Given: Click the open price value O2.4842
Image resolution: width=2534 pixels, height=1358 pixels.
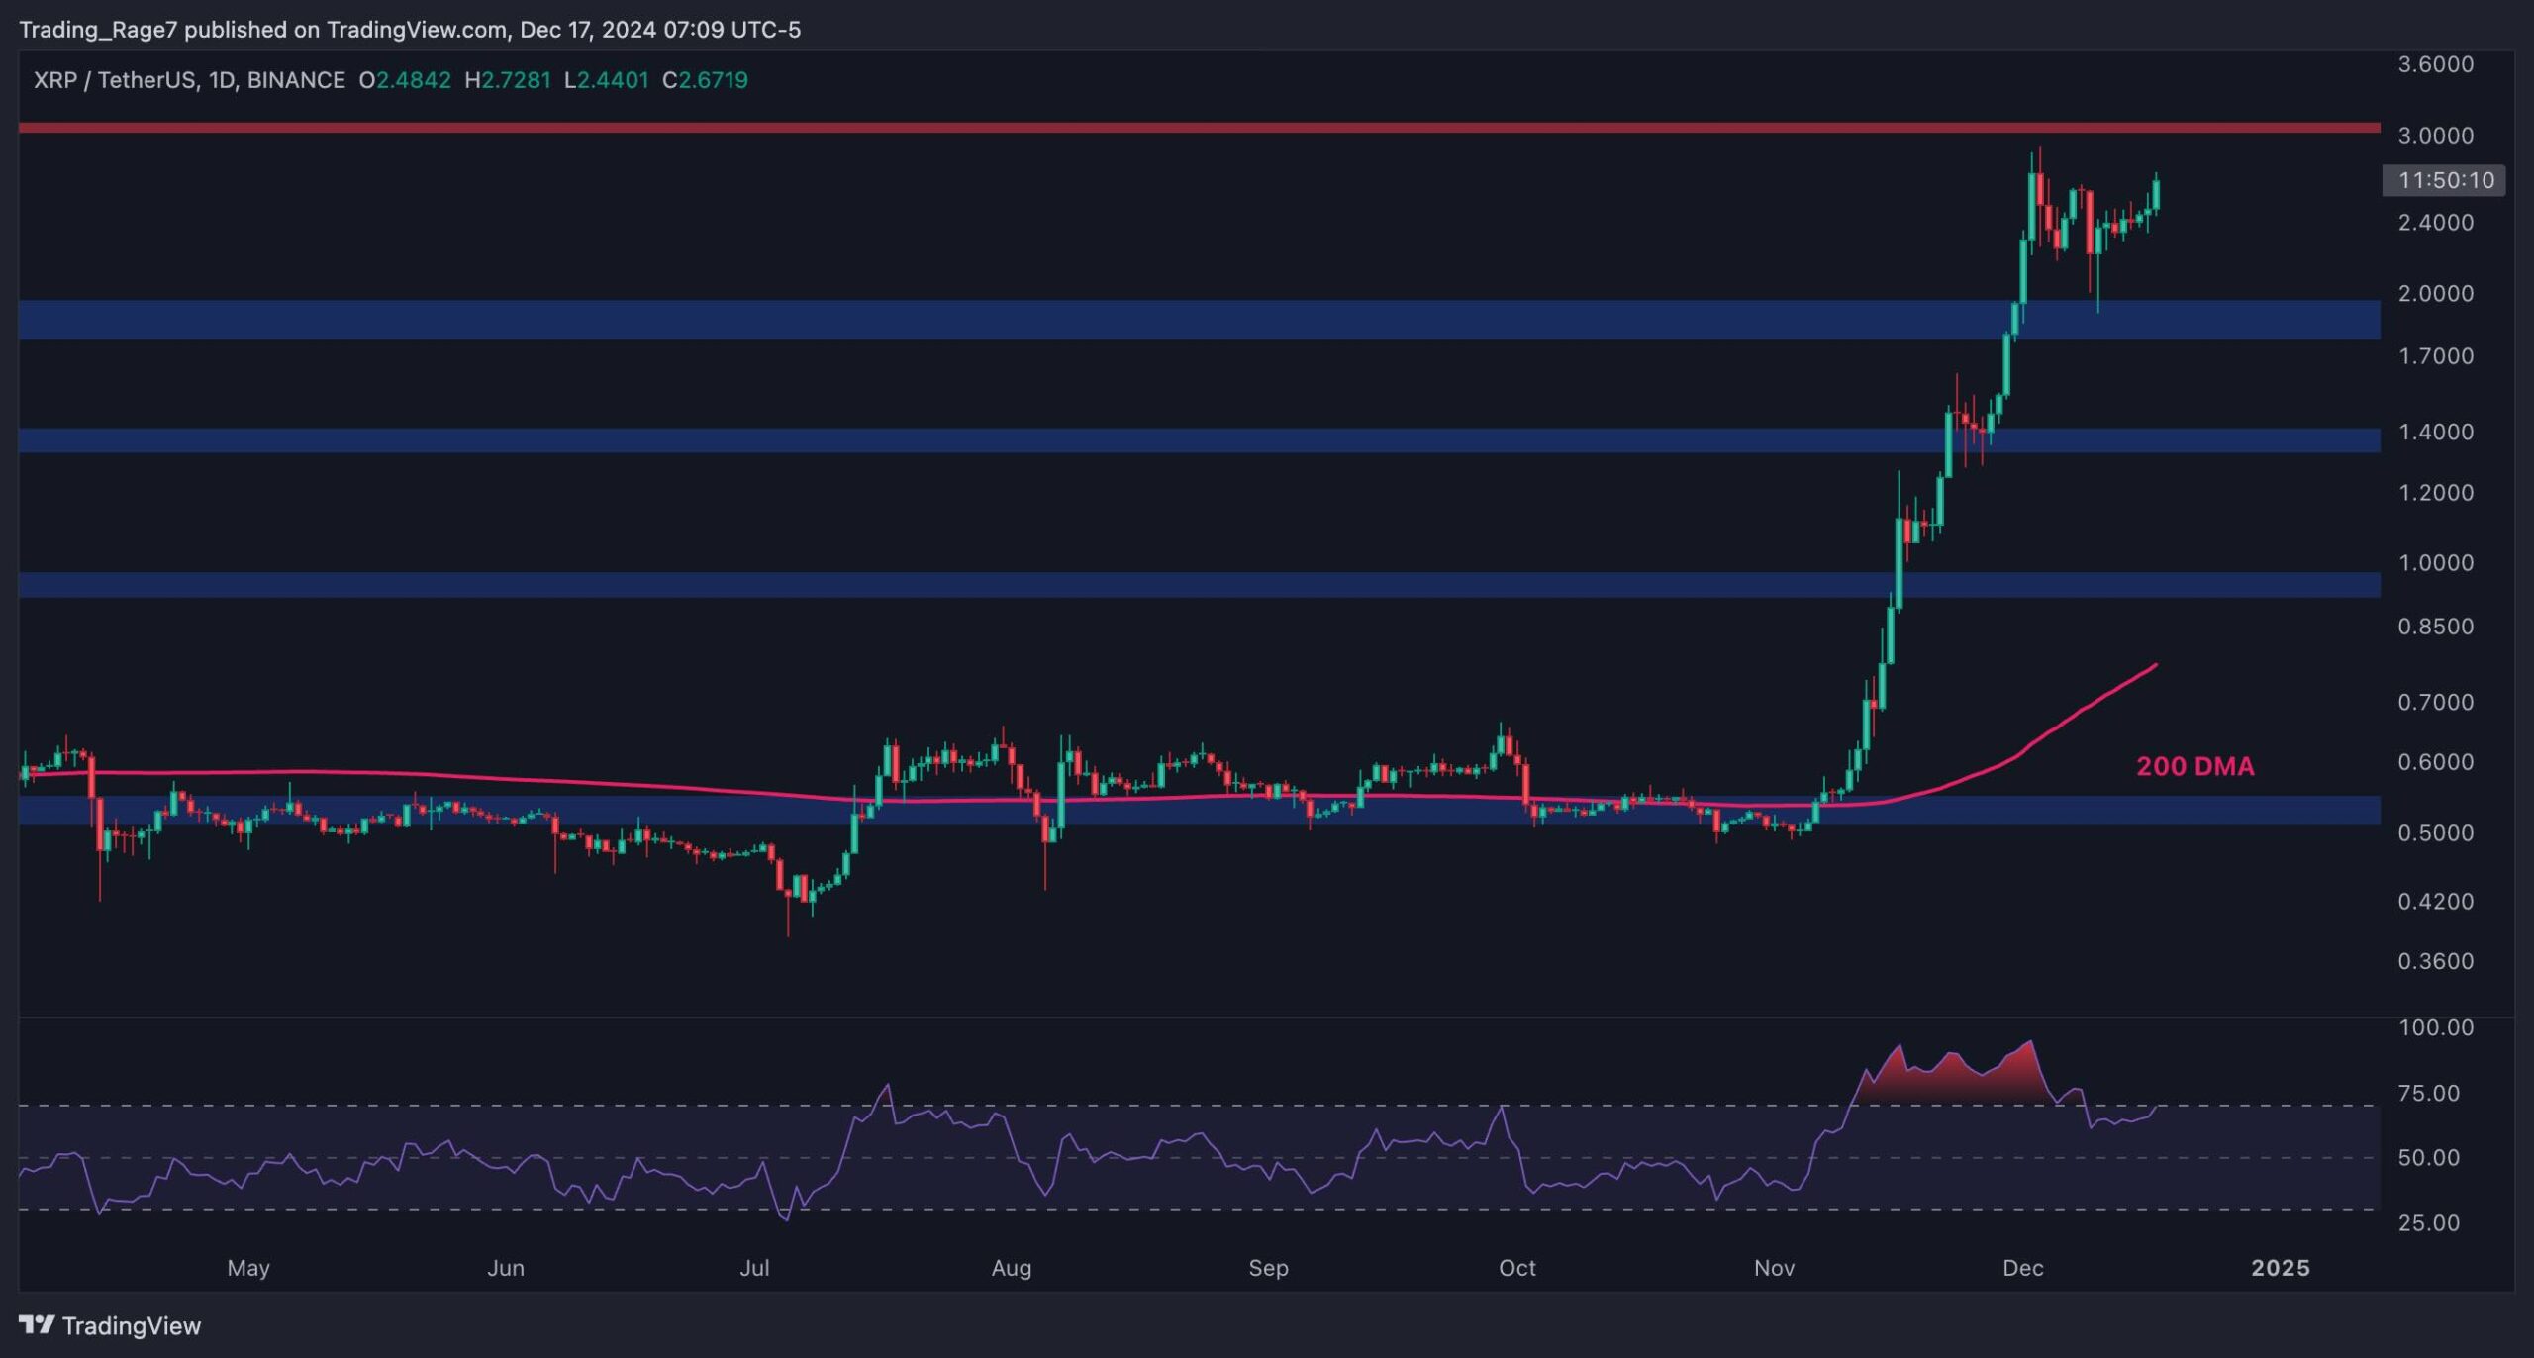Looking at the screenshot, I should pyautogui.click(x=405, y=80).
